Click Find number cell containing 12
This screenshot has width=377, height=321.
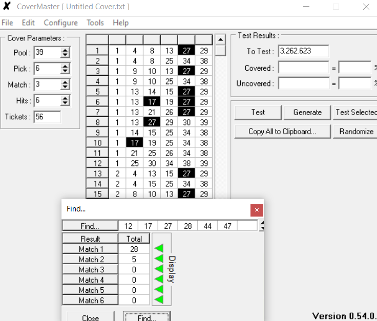pos(128,226)
